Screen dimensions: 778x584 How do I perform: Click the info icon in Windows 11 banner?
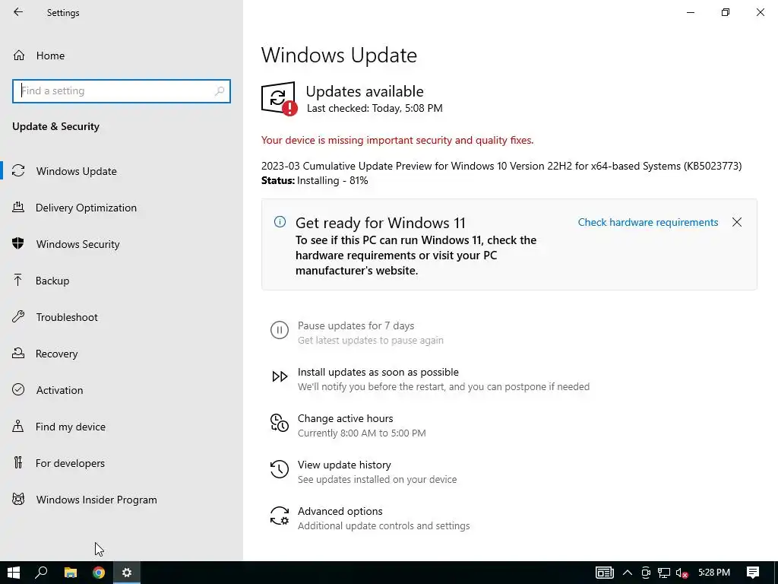(280, 222)
